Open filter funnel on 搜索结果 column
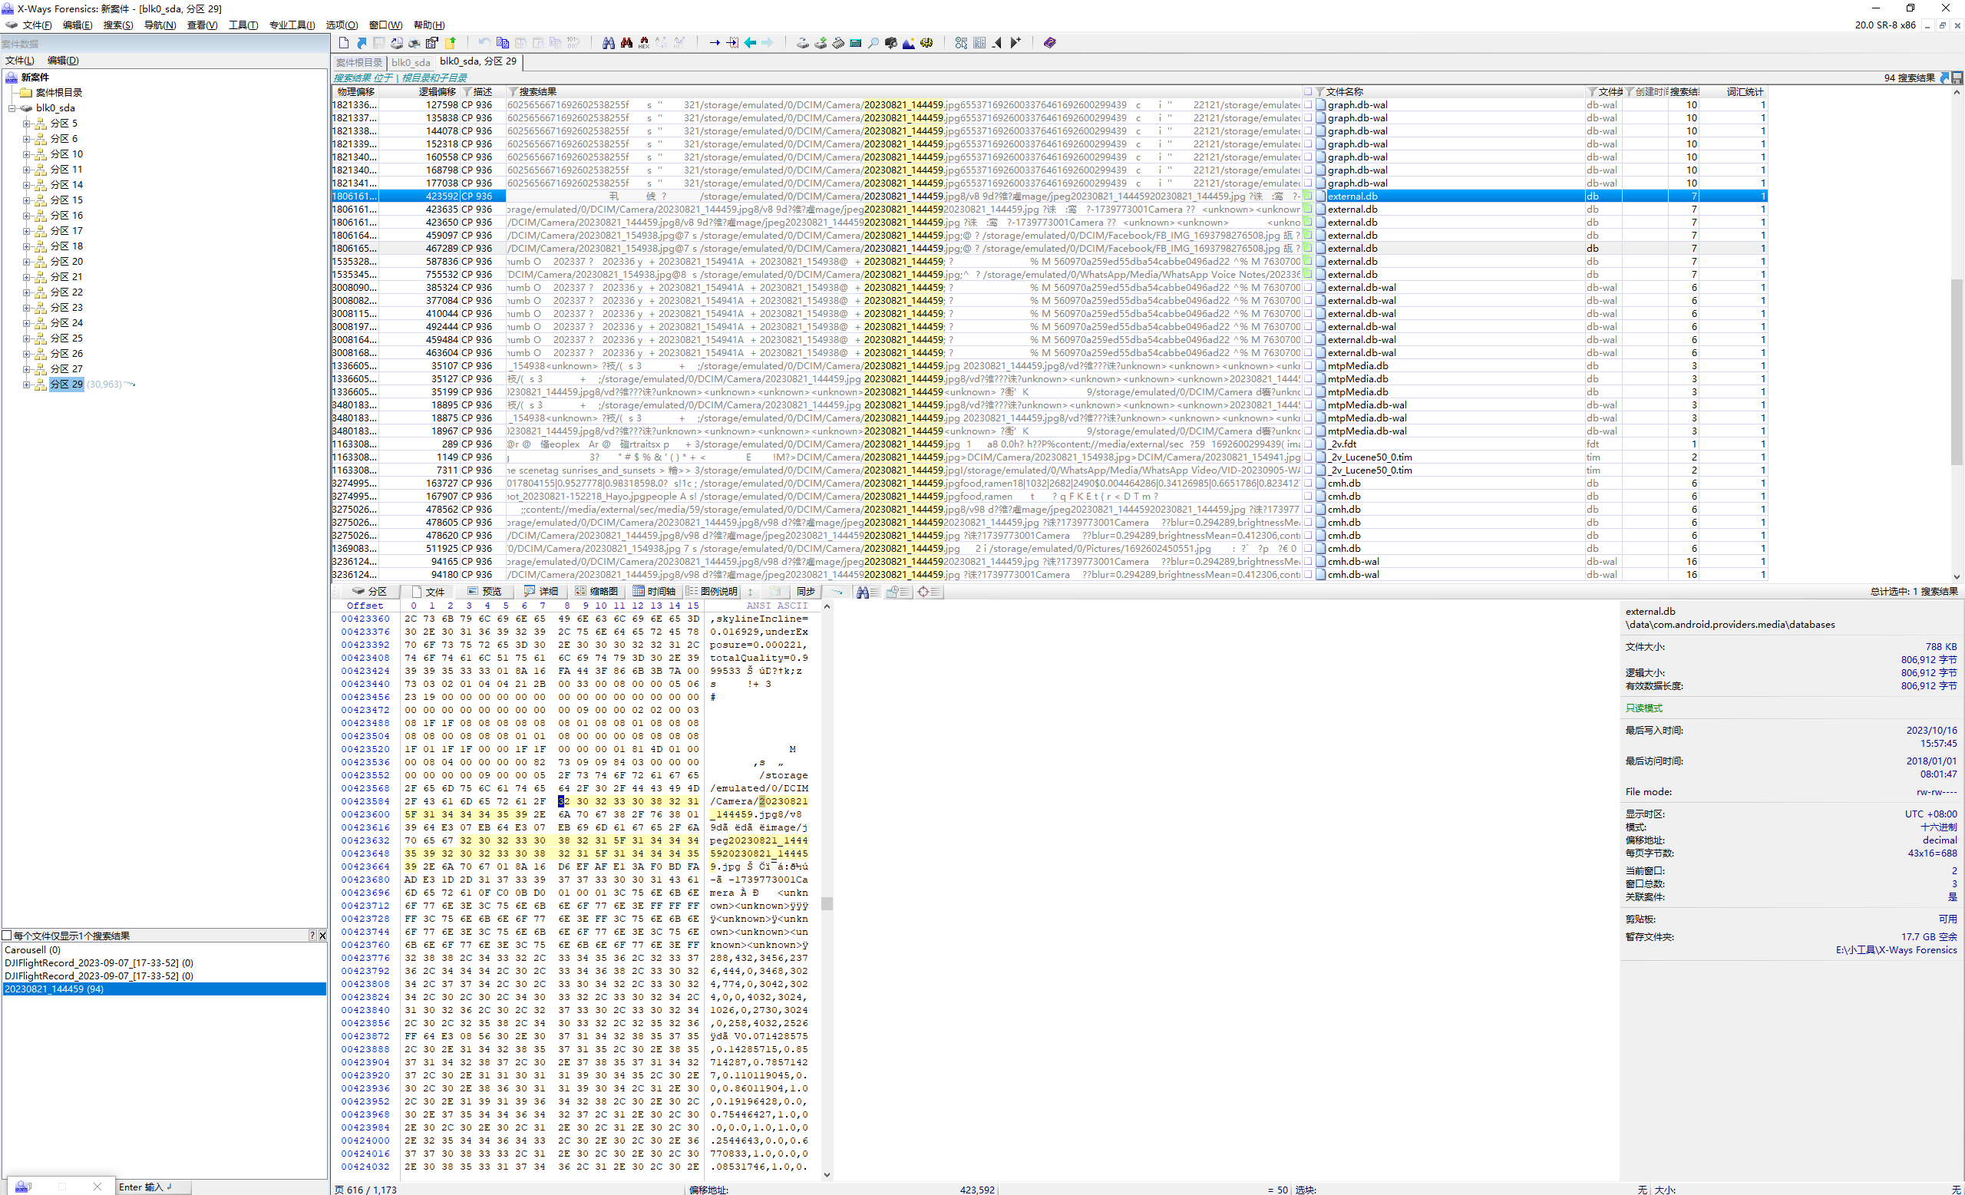This screenshot has height=1195, width=1965. pos(513,91)
